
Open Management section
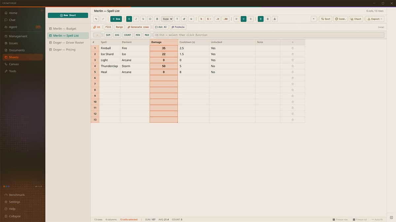pyautogui.click(x=22, y=36)
